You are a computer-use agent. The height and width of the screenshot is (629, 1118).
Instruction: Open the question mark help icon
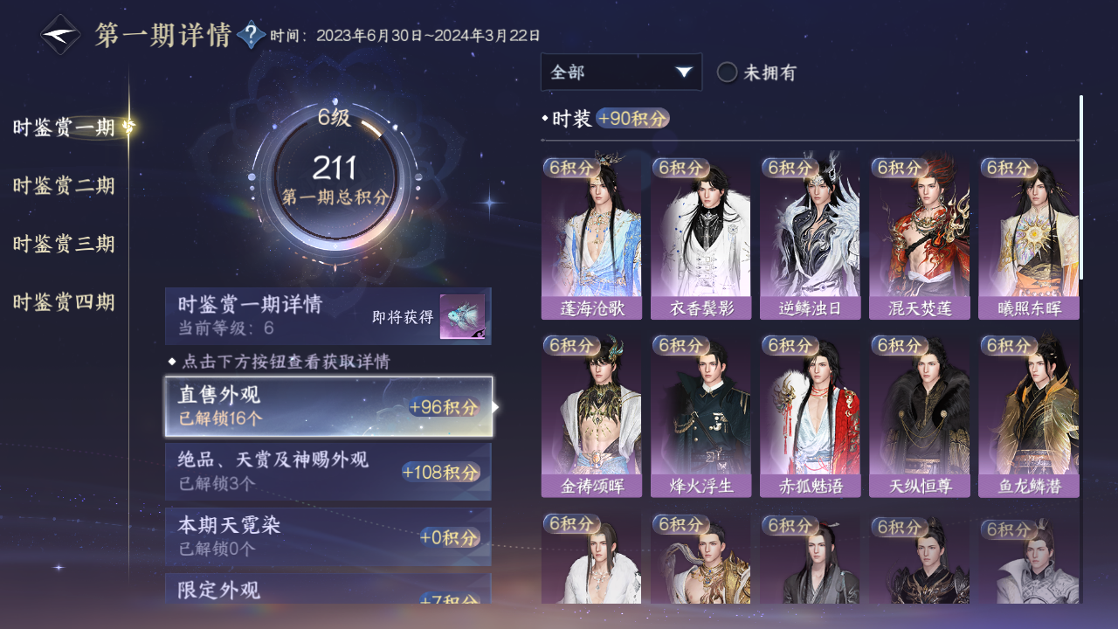pos(251,36)
